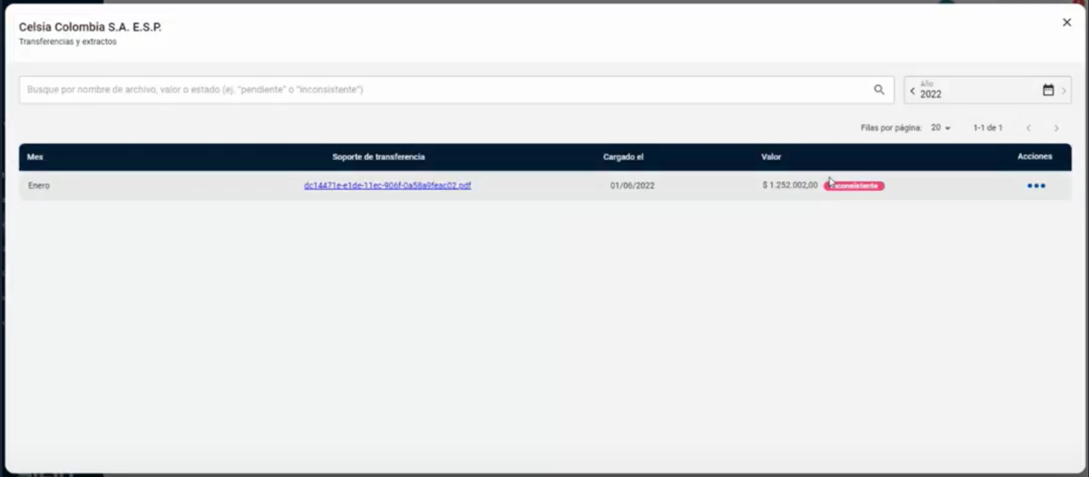Go to the previous year with the left chevron
The image size is (1089, 477).
pos(912,90)
